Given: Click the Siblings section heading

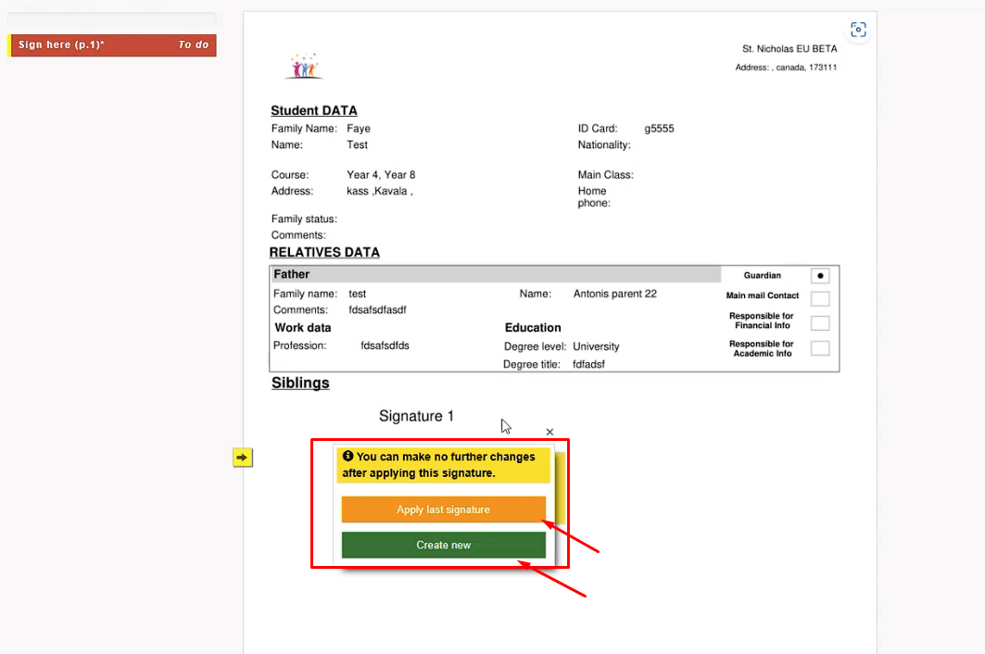Looking at the screenshot, I should point(299,384).
